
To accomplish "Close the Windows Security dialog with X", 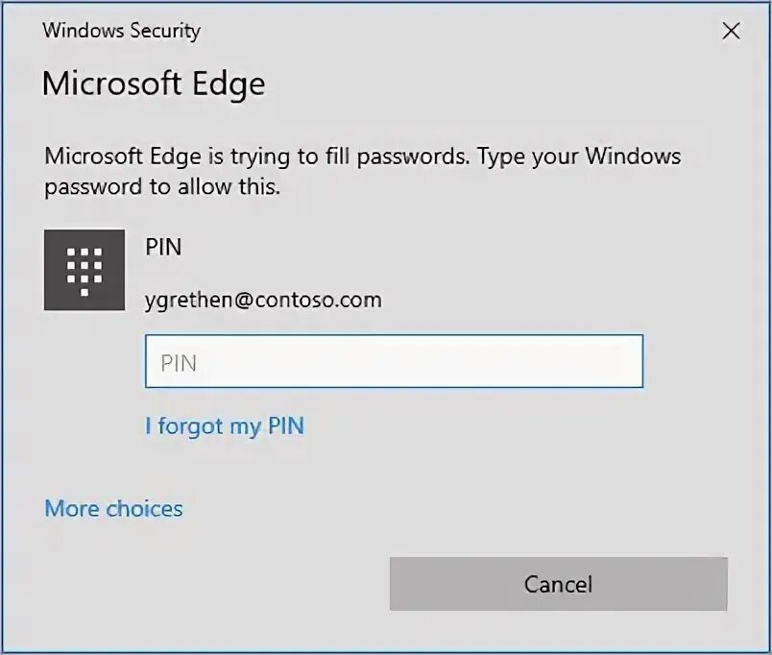I will (x=731, y=31).
